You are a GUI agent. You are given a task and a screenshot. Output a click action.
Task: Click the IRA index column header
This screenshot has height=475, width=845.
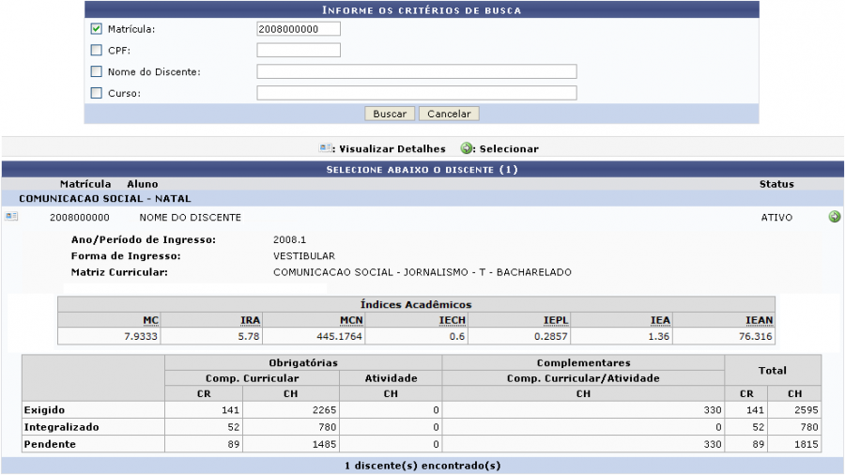point(250,320)
